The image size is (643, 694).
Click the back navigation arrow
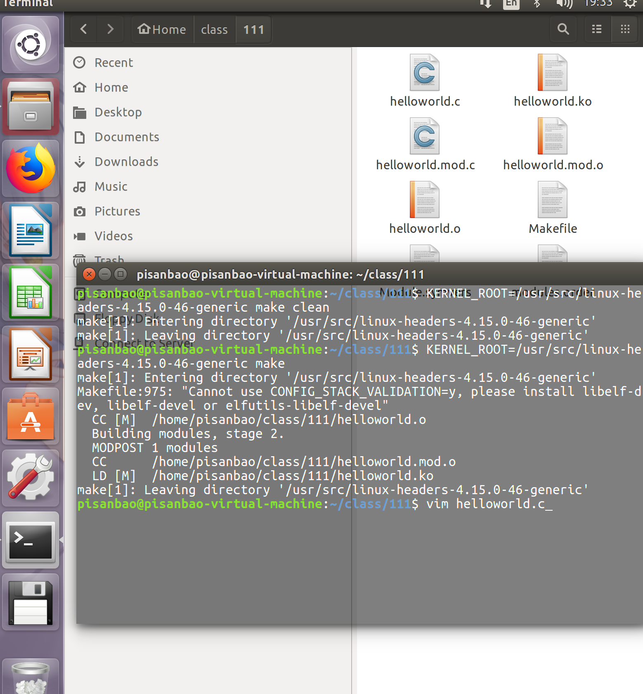[84, 29]
